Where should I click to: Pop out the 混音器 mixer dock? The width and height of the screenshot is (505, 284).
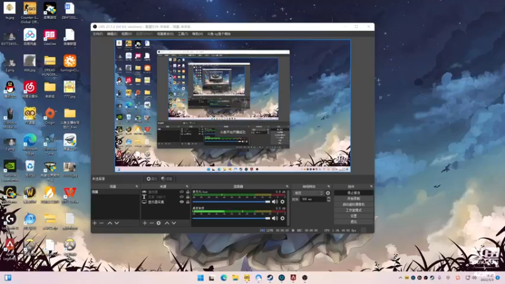pyautogui.click(x=287, y=186)
